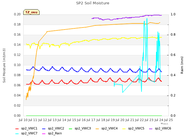
Task: Click the Jul 19 x-axis tick label
Action: tap(111, 120)
